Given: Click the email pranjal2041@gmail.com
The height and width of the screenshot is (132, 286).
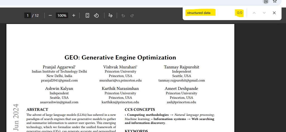Looking at the screenshot, I should (59, 80).
